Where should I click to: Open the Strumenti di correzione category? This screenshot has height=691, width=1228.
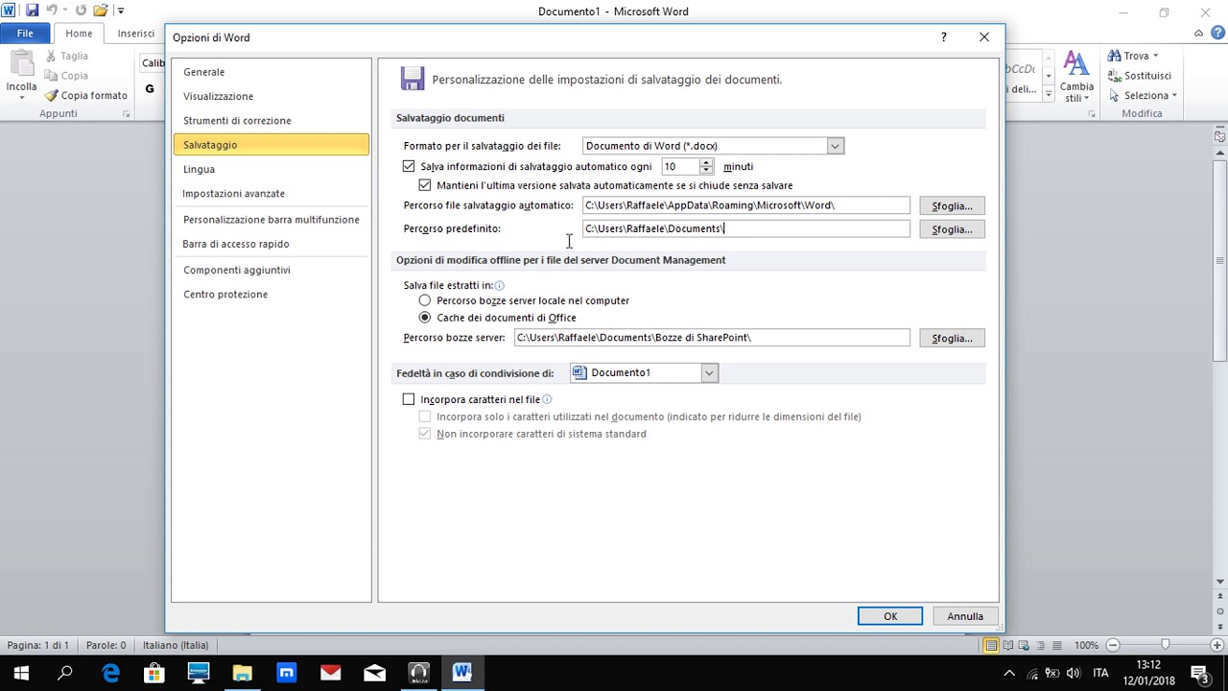(271, 121)
